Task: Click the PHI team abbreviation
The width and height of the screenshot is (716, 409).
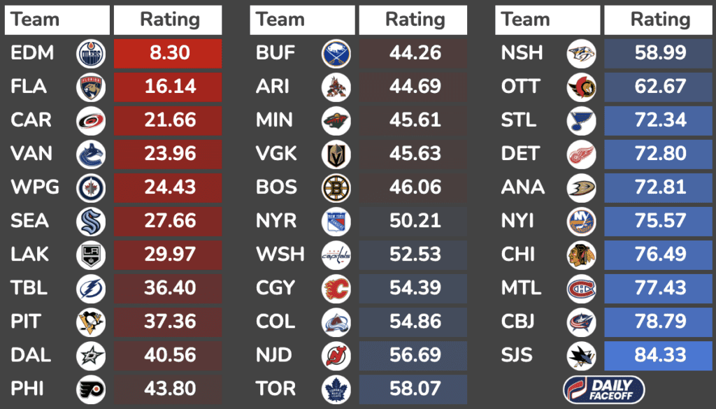Action: tap(27, 389)
